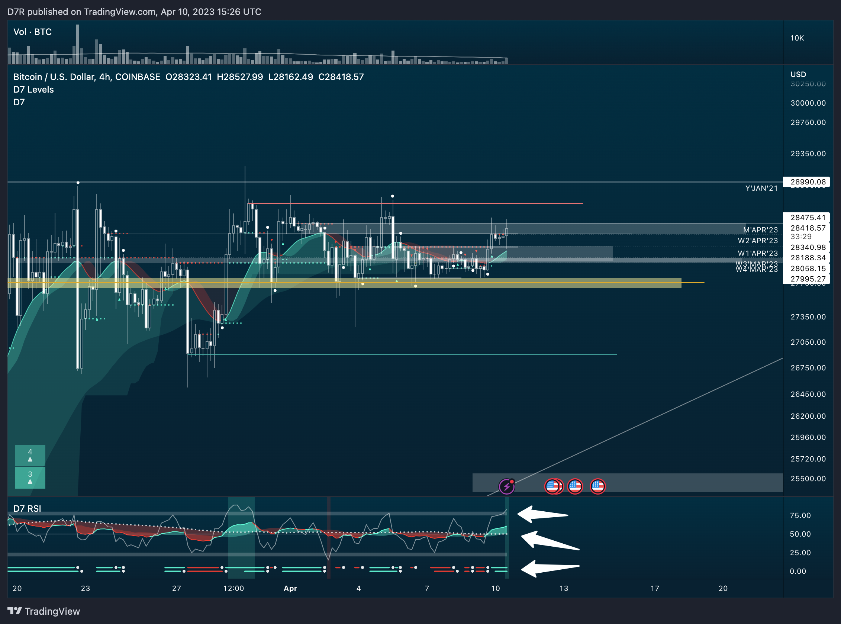The image size is (841, 624).
Task: Click the 25500.00 price axis tick
Action: pos(808,479)
